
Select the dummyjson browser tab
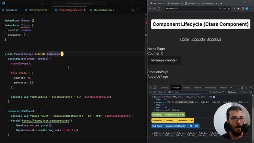coord(210,4)
